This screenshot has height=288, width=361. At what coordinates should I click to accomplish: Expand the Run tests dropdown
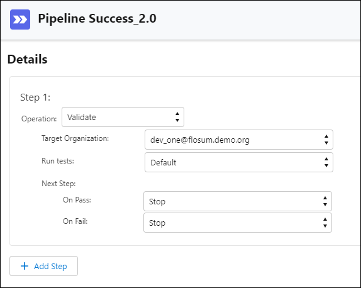tap(239, 162)
